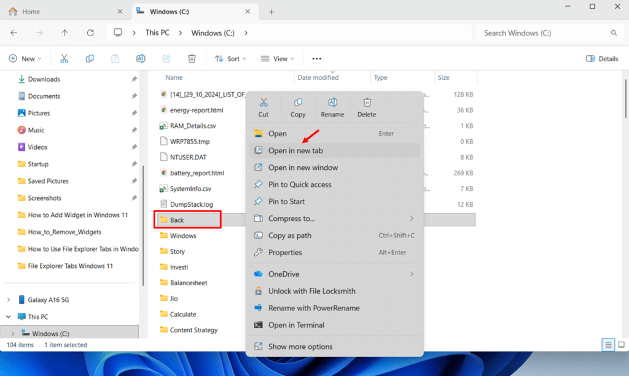The width and height of the screenshot is (629, 376).
Task: Select Unlock with File Locksmith
Action: [x=335, y=291]
